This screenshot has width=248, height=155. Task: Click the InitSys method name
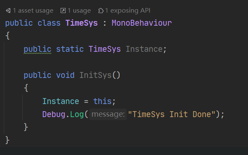point(96,75)
